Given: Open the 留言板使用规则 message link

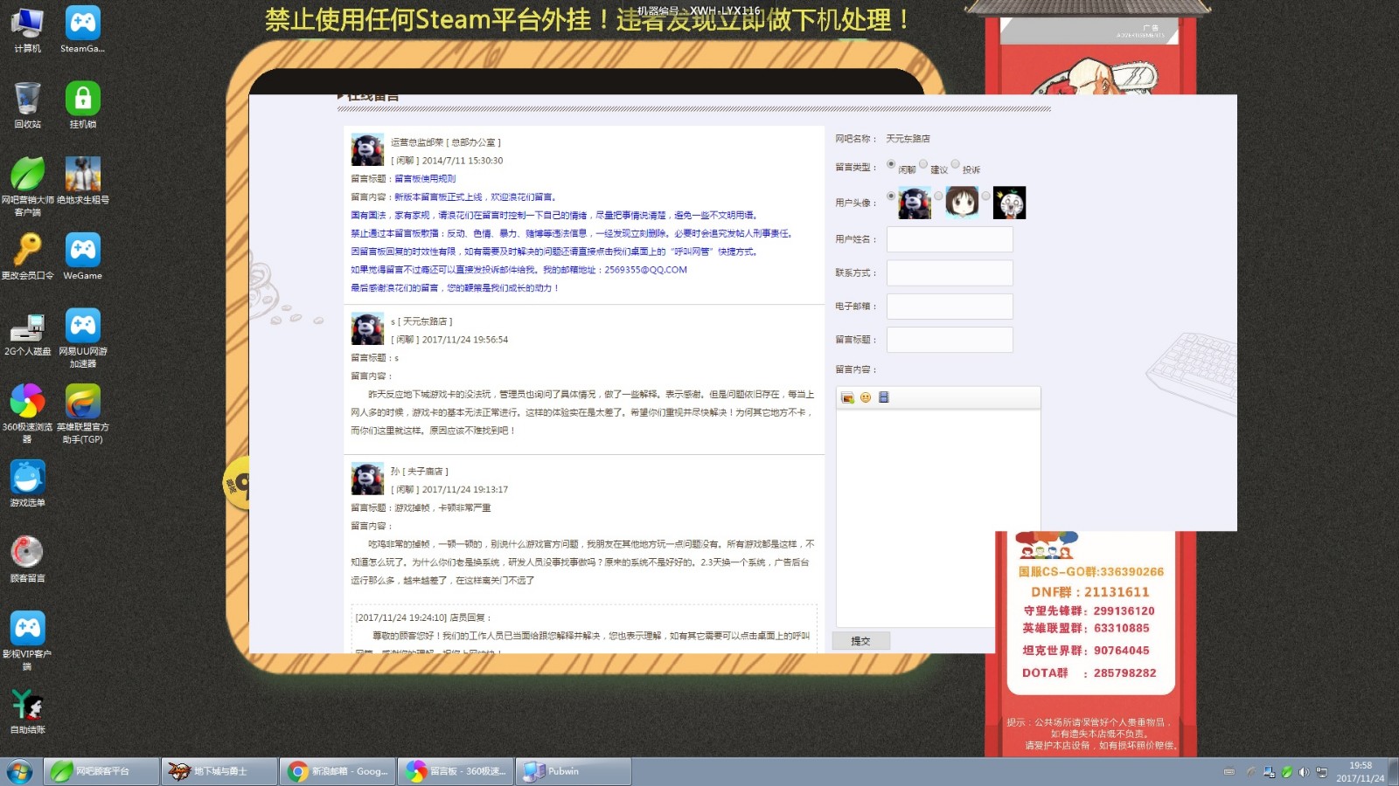Looking at the screenshot, I should click(426, 178).
